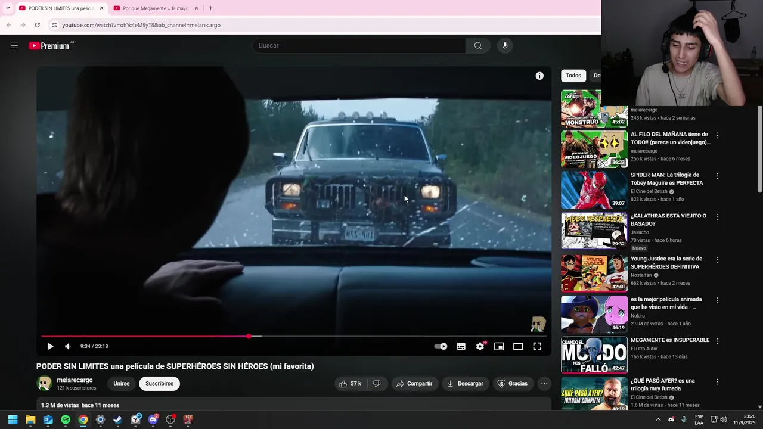Screen dimensions: 763x429
Task: Click the address bar URL
Action: tap(141, 25)
